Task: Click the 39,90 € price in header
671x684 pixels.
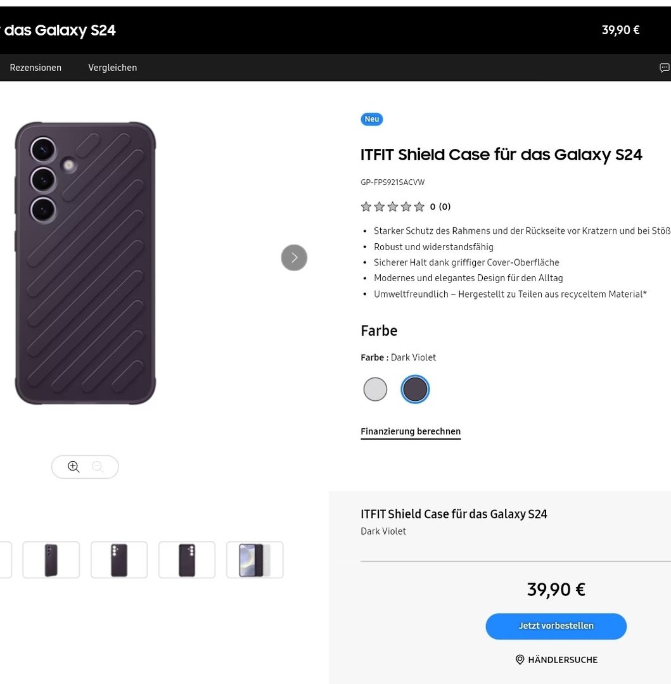Action: pos(620,30)
